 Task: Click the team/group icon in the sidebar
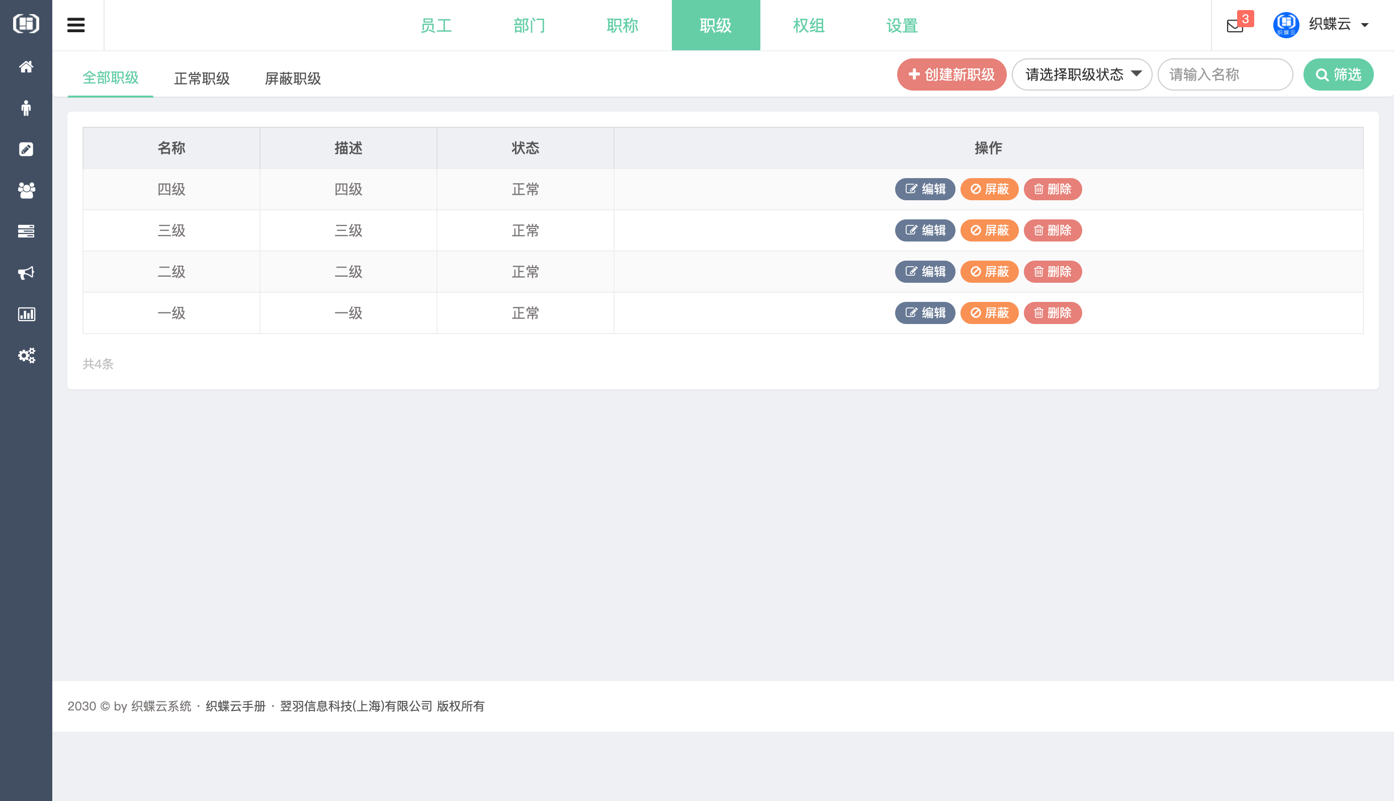(x=26, y=190)
